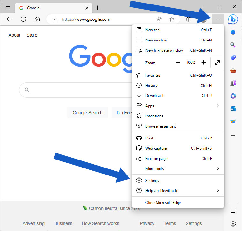
Task: Select the Google tab
Action: point(54,8)
